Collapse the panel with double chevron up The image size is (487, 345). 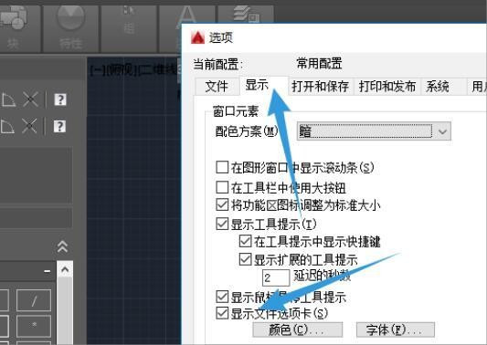tap(62, 247)
